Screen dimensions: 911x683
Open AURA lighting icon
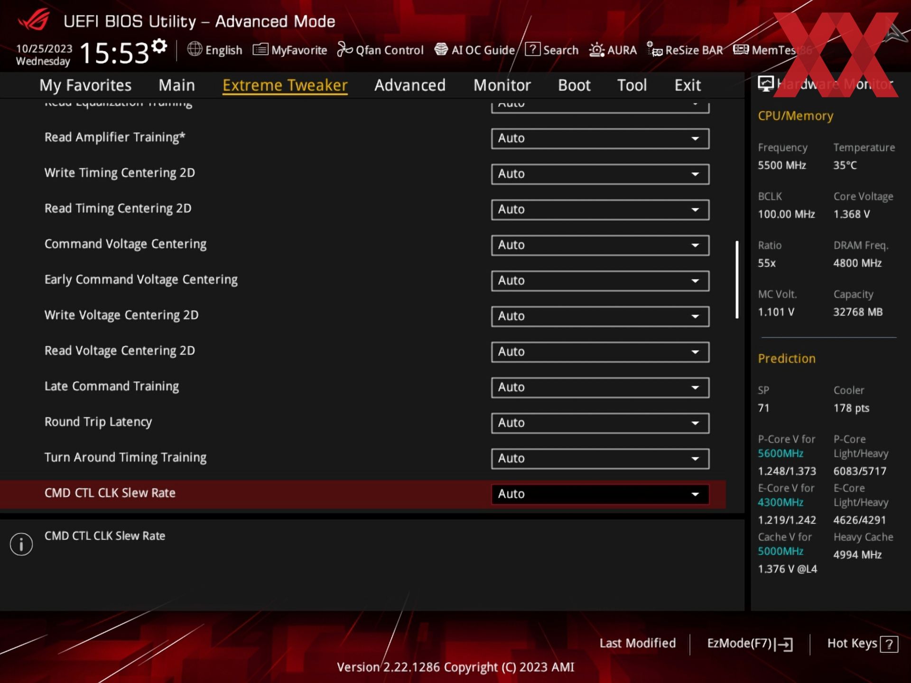click(596, 50)
